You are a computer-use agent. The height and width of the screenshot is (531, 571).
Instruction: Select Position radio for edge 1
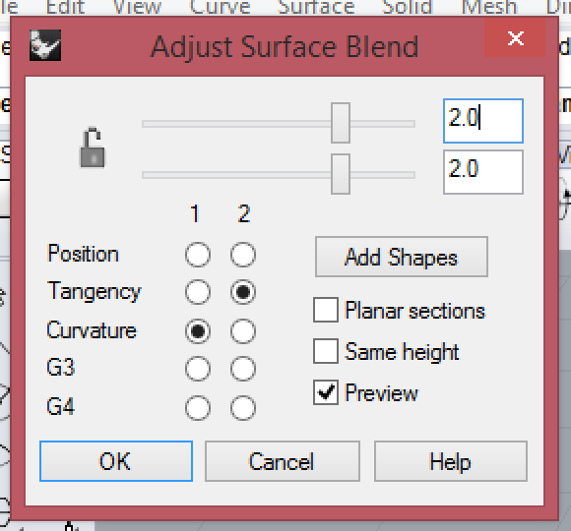pos(198,255)
